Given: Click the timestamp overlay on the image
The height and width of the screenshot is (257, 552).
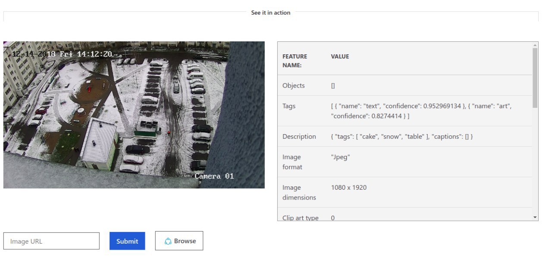Looking at the screenshot, I should (62, 54).
